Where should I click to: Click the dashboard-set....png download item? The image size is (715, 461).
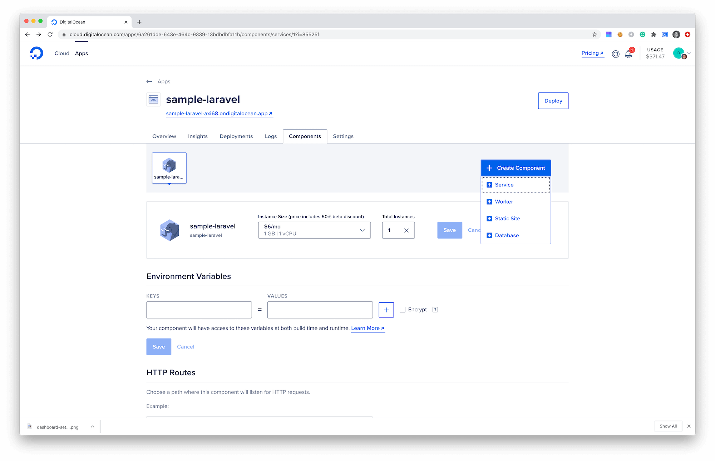(57, 427)
